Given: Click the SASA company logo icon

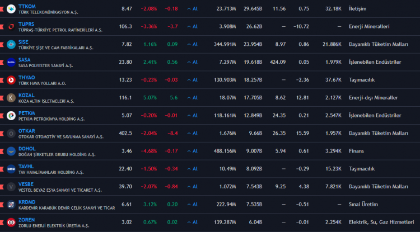Looking at the screenshot, I should (11, 62).
